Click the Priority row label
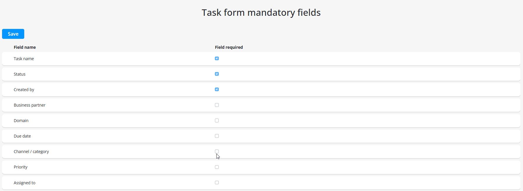 coord(20,167)
